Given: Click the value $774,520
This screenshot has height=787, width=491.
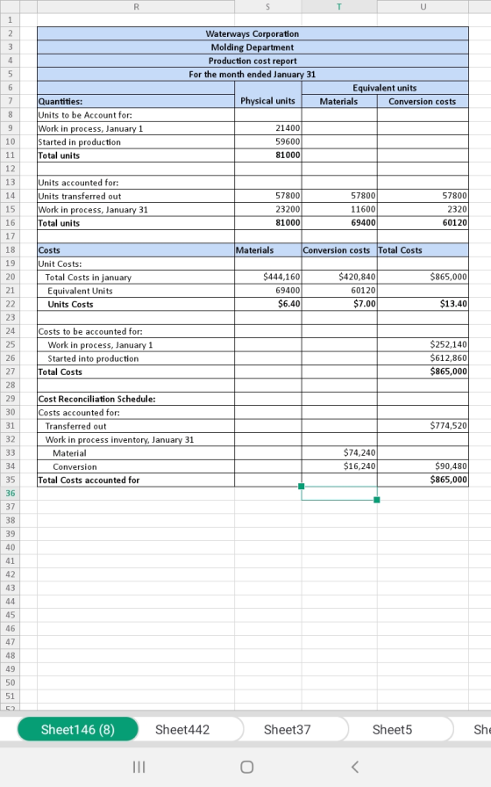Looking at the screenshot, I should [x=448, y=426].
